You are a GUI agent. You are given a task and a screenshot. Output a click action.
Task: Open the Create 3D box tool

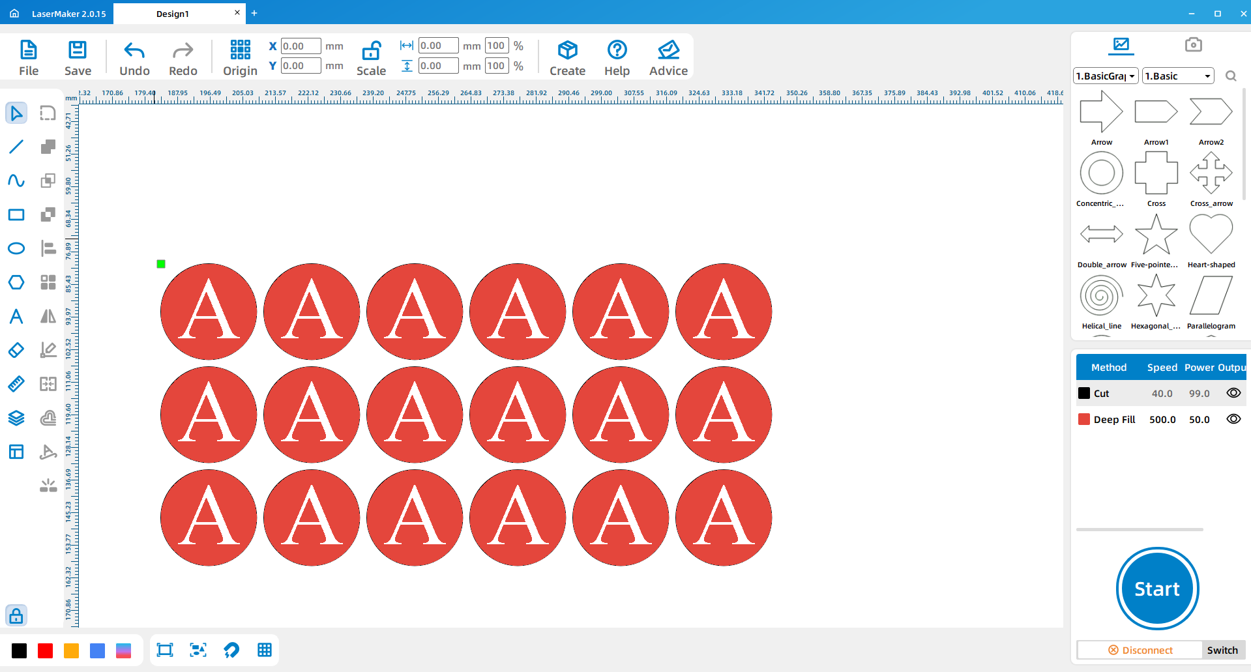567,58
